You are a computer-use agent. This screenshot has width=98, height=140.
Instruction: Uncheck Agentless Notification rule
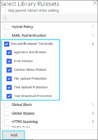coord(9,52)
